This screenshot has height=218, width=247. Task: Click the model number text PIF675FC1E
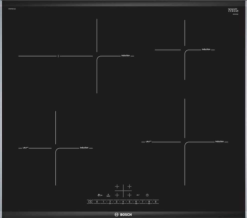(x=12, y=9)
